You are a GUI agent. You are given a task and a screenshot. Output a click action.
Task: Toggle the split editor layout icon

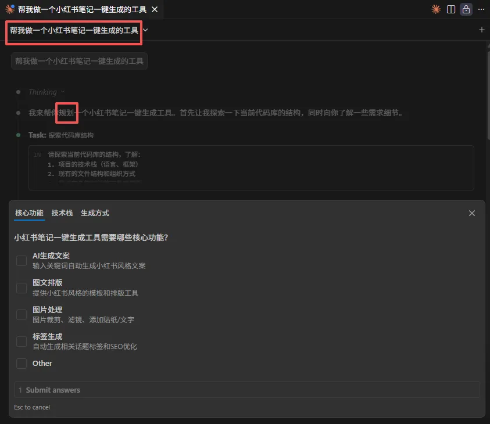click(x=451, y=9)
